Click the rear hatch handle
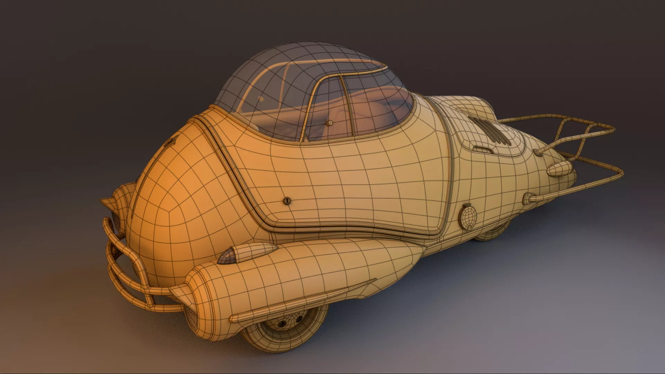The image size is (665, 374). click(x=483, y=149)
